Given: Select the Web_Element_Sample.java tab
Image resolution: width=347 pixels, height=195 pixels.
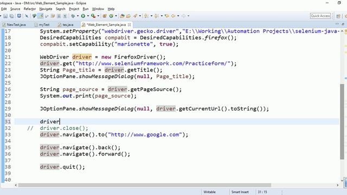Looking at the screenshot, I should click(x=106, y=25).
